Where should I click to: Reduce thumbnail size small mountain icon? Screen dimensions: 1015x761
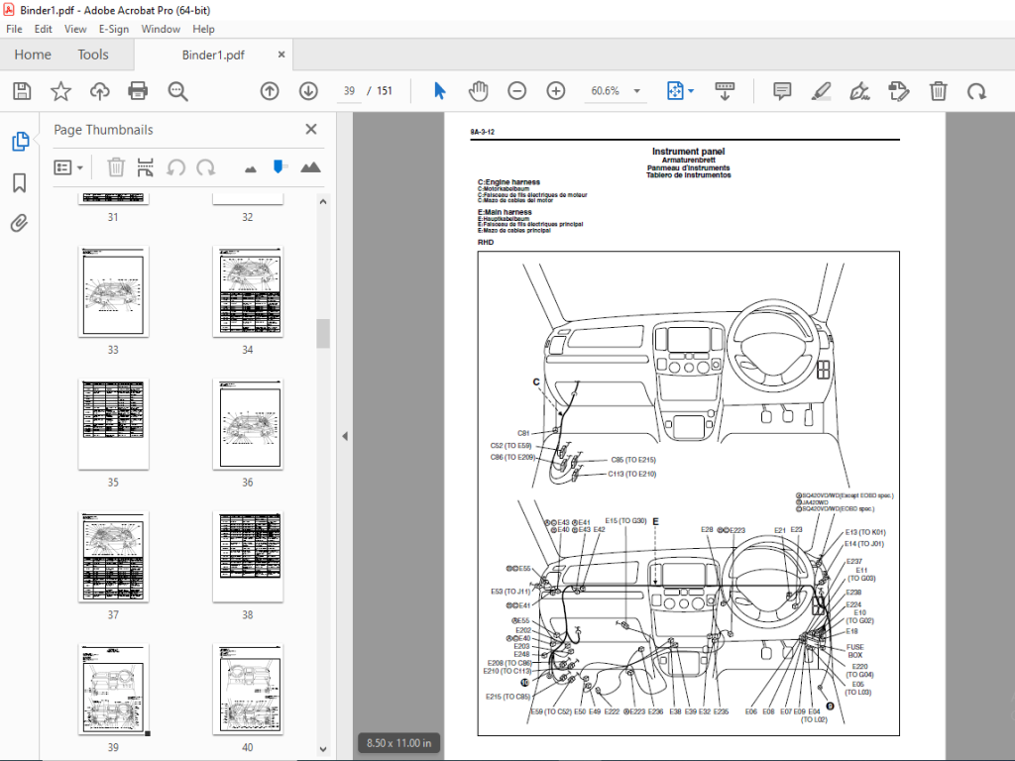pos(251,169)
